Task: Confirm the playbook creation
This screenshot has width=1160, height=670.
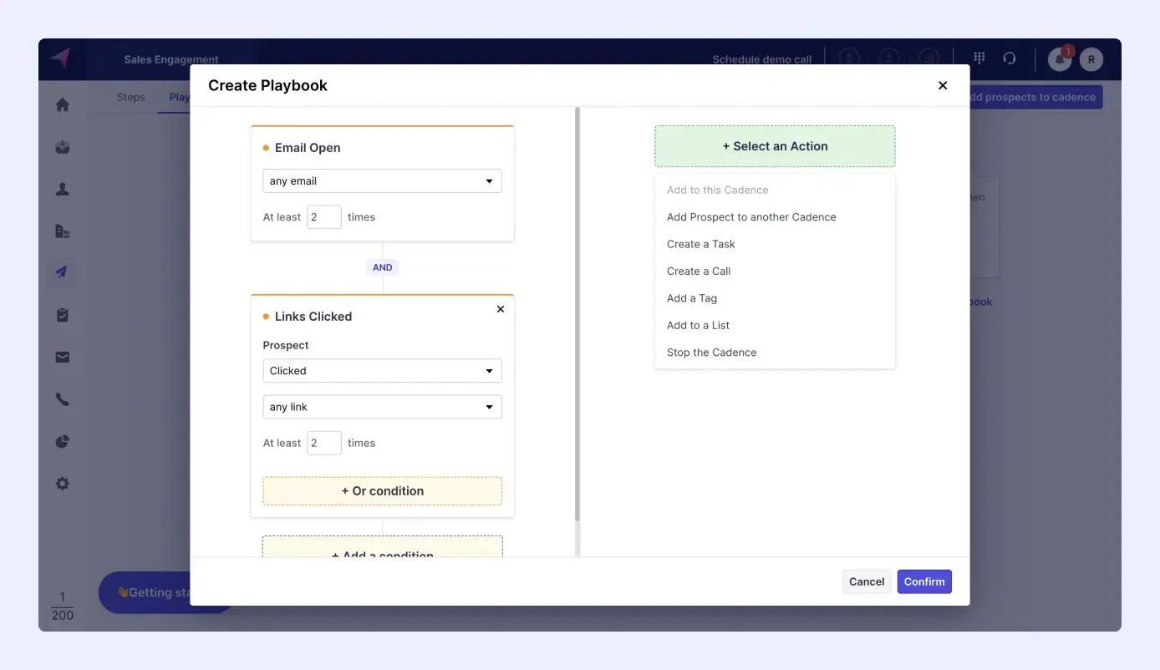Action: [923, 581]
